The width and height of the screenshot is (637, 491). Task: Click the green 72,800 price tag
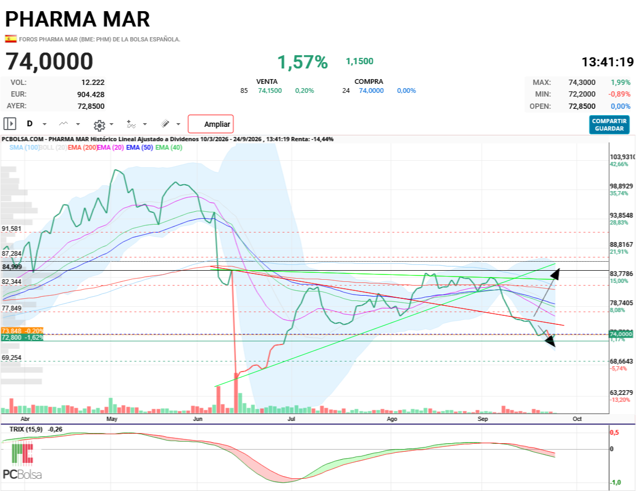click(x=22, y=337)
